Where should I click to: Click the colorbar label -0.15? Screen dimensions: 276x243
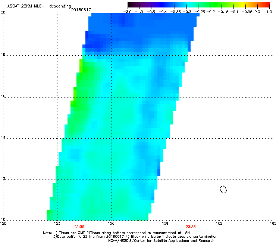(223, 12)
